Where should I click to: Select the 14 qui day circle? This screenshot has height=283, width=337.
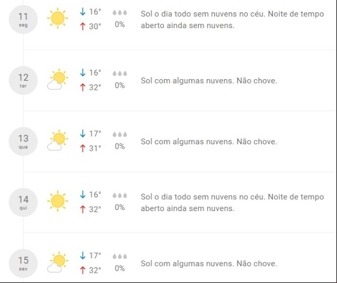click(x=23, y=202)
